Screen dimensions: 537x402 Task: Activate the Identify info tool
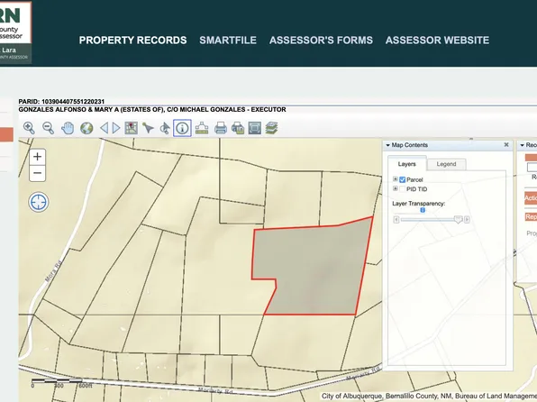pos(182,128)
